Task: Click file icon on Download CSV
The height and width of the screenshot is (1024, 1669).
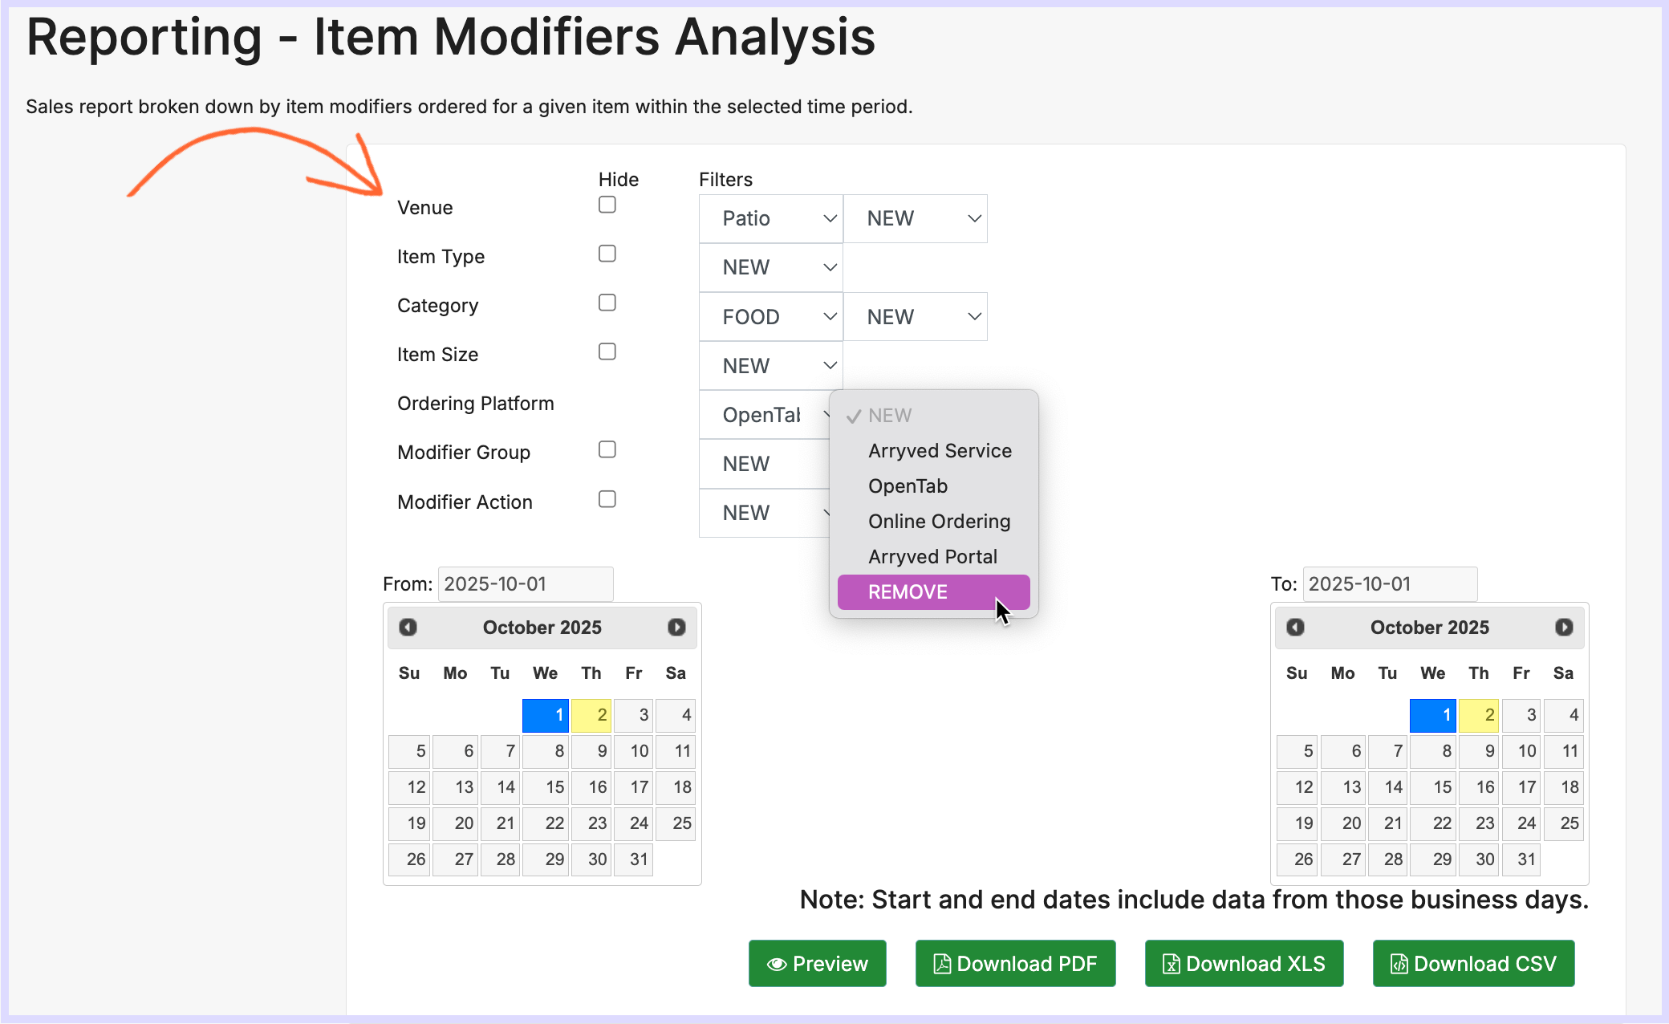Action: coord(1399,964)
